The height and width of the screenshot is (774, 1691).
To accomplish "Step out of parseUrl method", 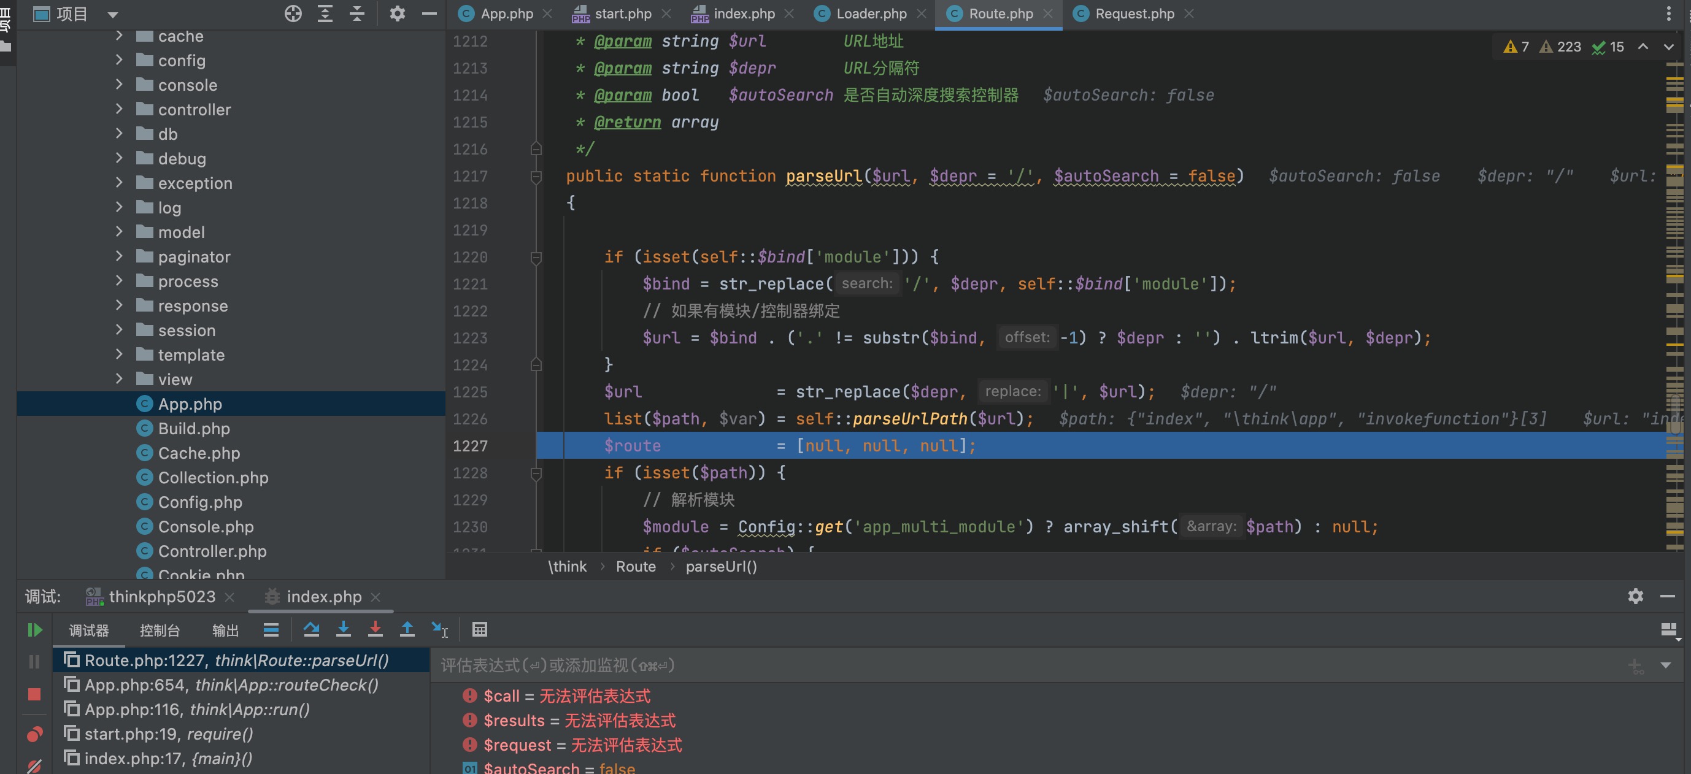I will (407, 630).
